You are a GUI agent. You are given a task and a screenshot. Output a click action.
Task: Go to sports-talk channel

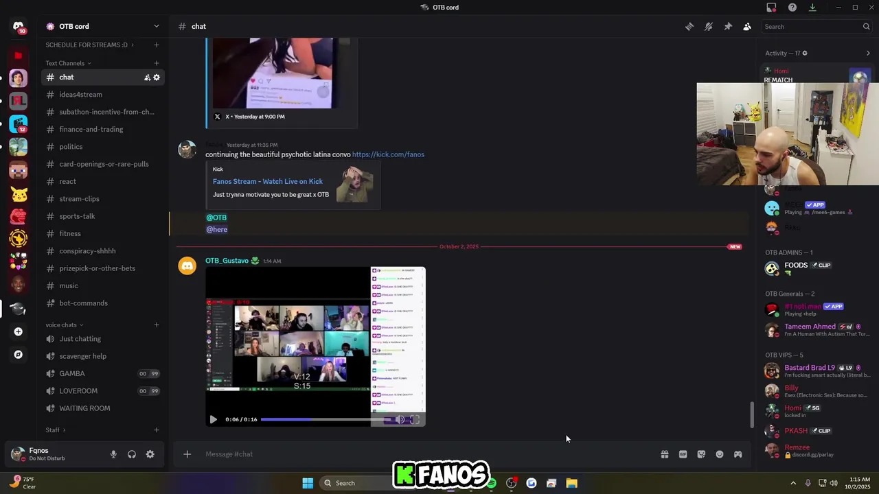coord(103,216)
